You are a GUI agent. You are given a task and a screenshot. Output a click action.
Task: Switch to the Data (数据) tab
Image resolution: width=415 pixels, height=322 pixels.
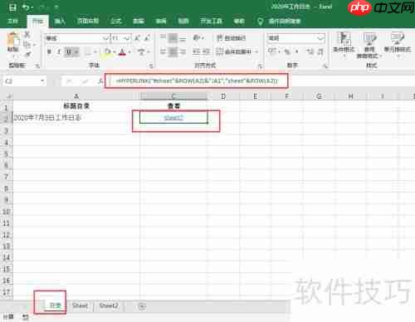pos(139,21)
